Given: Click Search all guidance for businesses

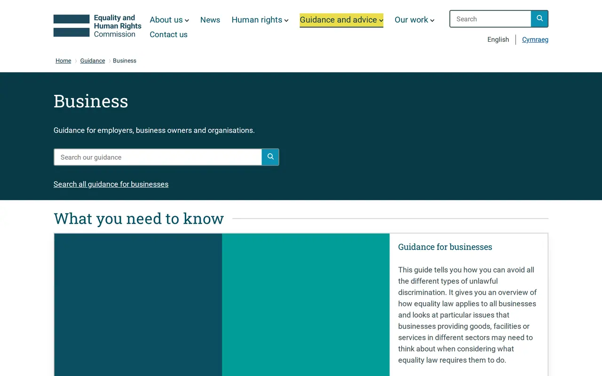Looking at the screenshot, I should [111, 184].
